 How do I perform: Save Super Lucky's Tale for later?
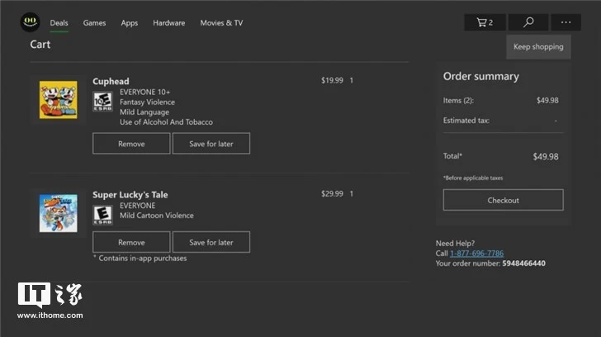click(211, 242)
